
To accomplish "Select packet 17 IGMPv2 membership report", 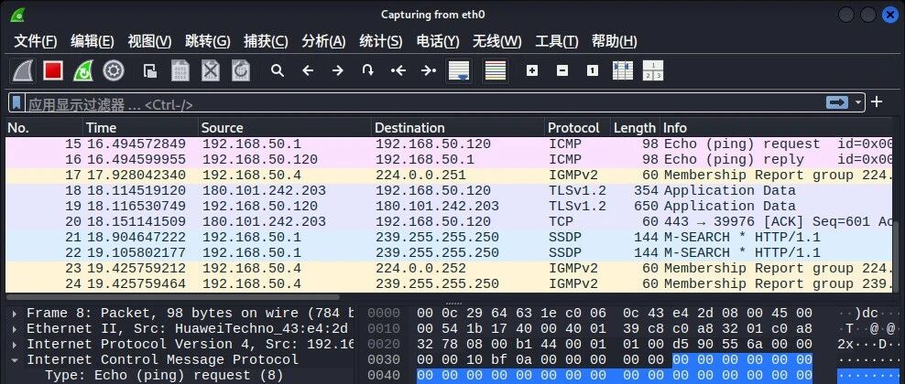I will pos(449,175).
